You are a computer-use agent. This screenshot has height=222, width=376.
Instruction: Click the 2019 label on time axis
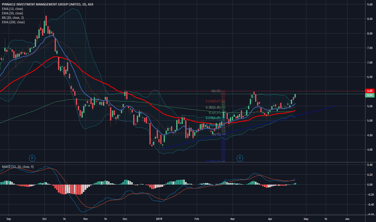tap(159, 219)
